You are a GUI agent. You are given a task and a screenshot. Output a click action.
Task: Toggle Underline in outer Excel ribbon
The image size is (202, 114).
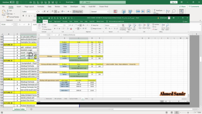click(29, 16)
